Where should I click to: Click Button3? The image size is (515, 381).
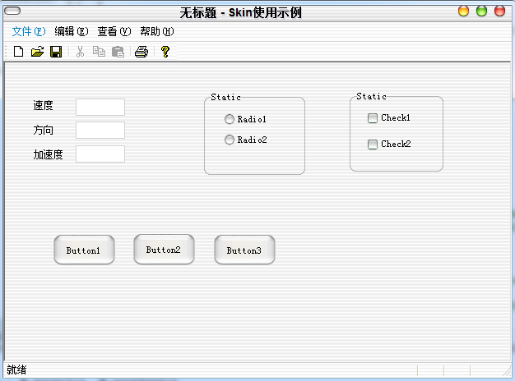tap(244, 250)
